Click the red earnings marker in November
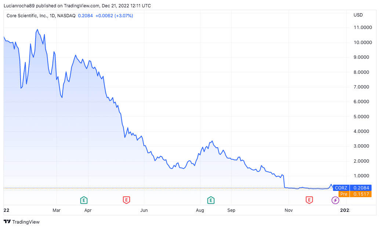This screenshot has width=380, height=228. tap(309, 200)
